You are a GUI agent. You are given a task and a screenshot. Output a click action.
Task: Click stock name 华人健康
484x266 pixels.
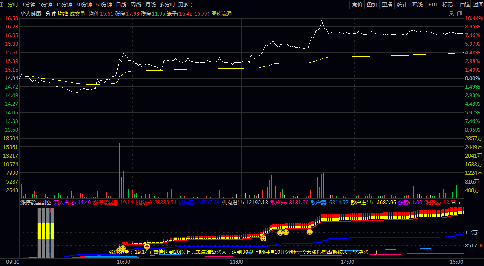(x=31, y=13)
